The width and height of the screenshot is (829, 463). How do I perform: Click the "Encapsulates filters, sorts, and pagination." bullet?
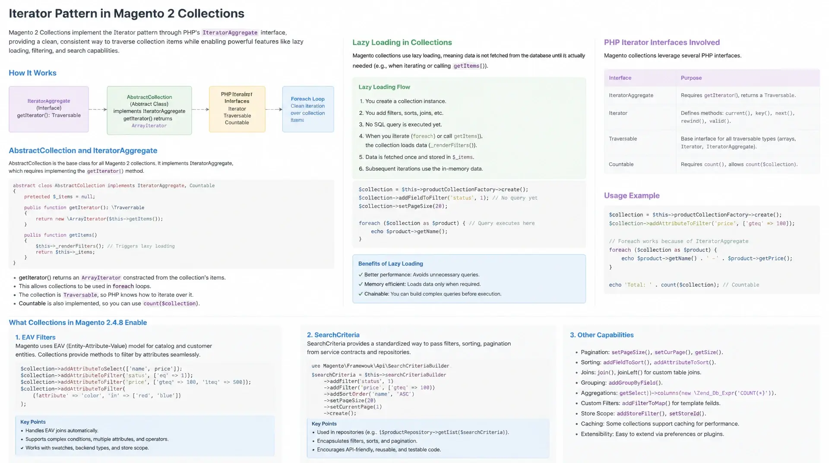367,441
